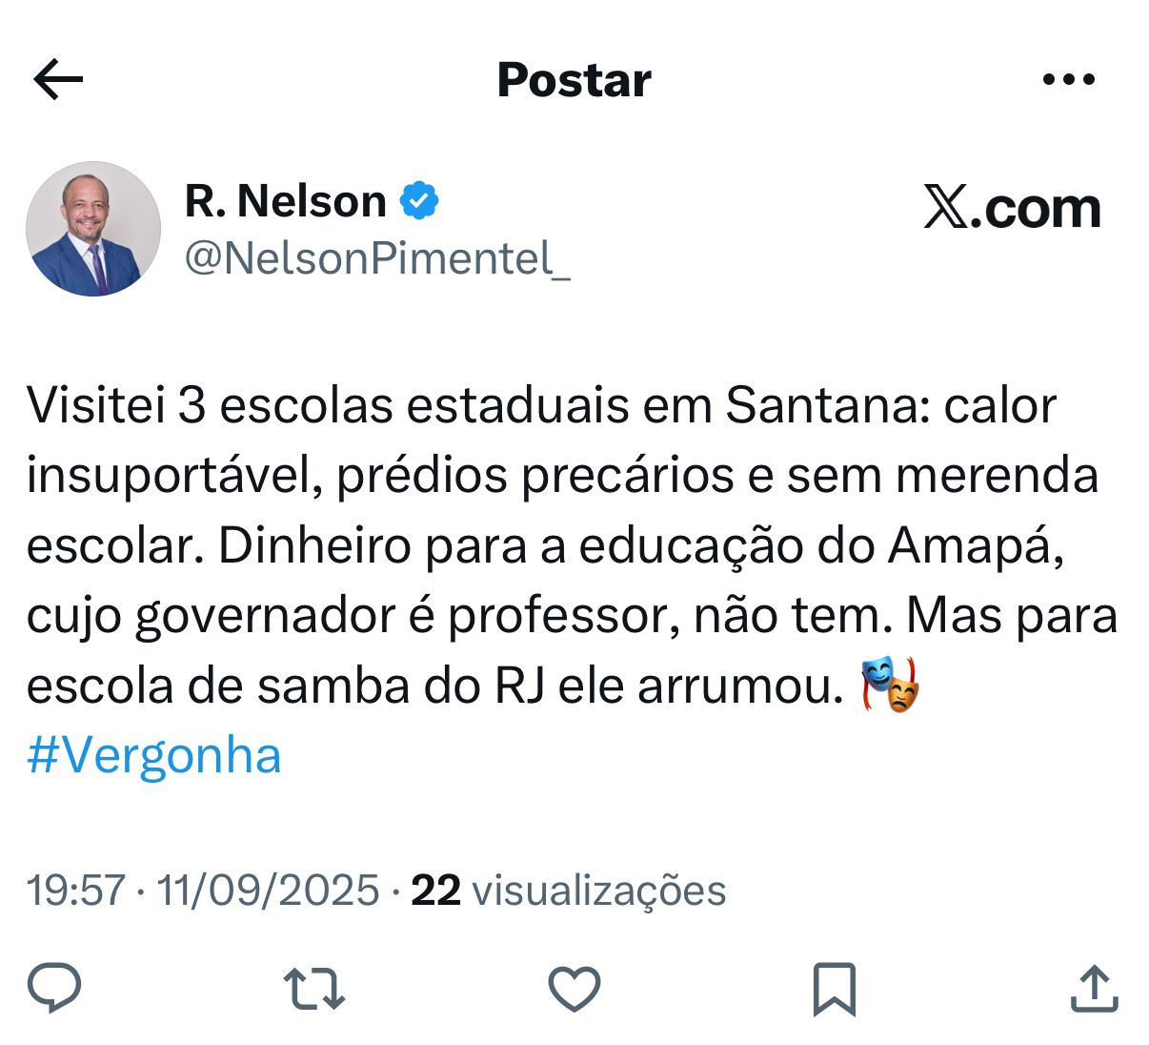
Task: Reply using the speech bubble icon
Action: tap(54, 988)
